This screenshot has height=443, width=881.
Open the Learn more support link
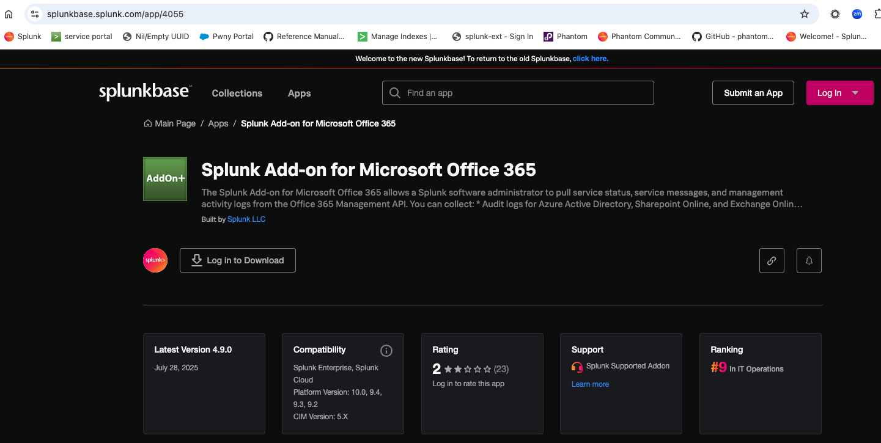(590, 384)
